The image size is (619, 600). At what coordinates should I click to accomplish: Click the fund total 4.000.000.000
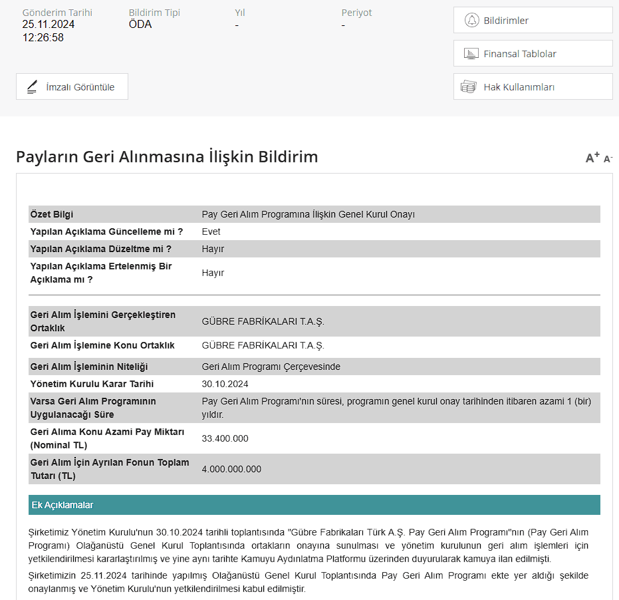point(231,469)
